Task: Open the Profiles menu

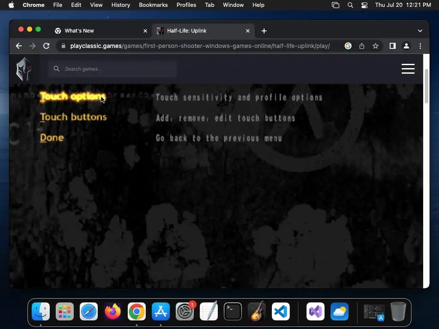Action: tap(186, 5)
